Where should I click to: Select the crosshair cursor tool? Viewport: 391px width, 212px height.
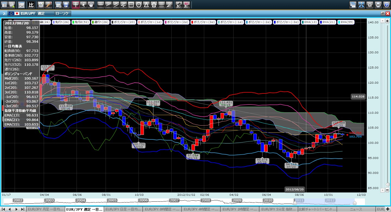coord(76,5)
